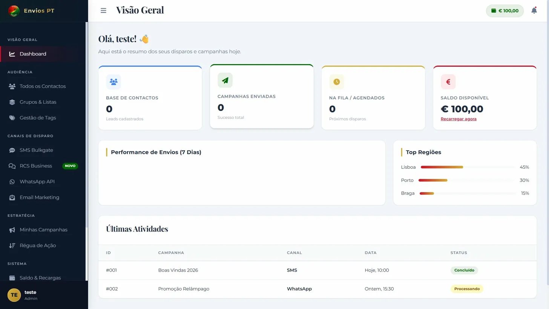Select the Dashboard menu item
This screenshot has width=549, height=309.
pos(33,54)
